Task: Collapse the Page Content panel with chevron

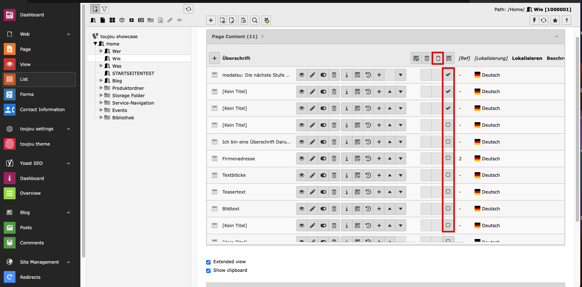Action: click(557, 36)
